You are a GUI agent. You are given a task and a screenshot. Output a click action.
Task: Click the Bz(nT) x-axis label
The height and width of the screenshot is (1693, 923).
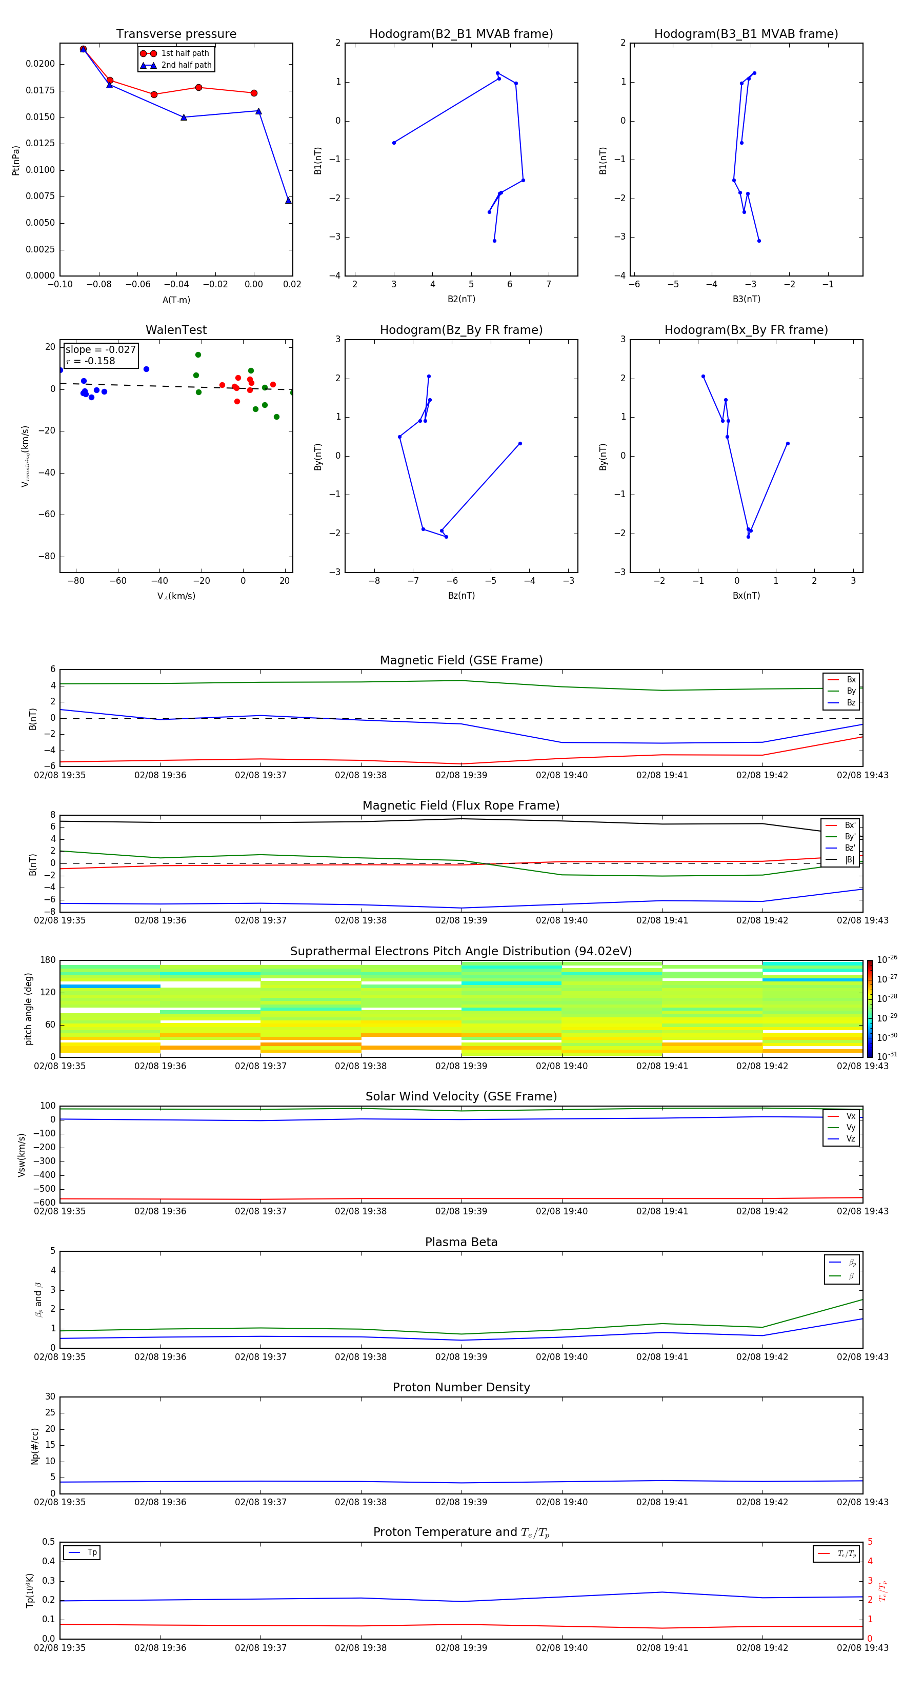click(x=461, y=596)
